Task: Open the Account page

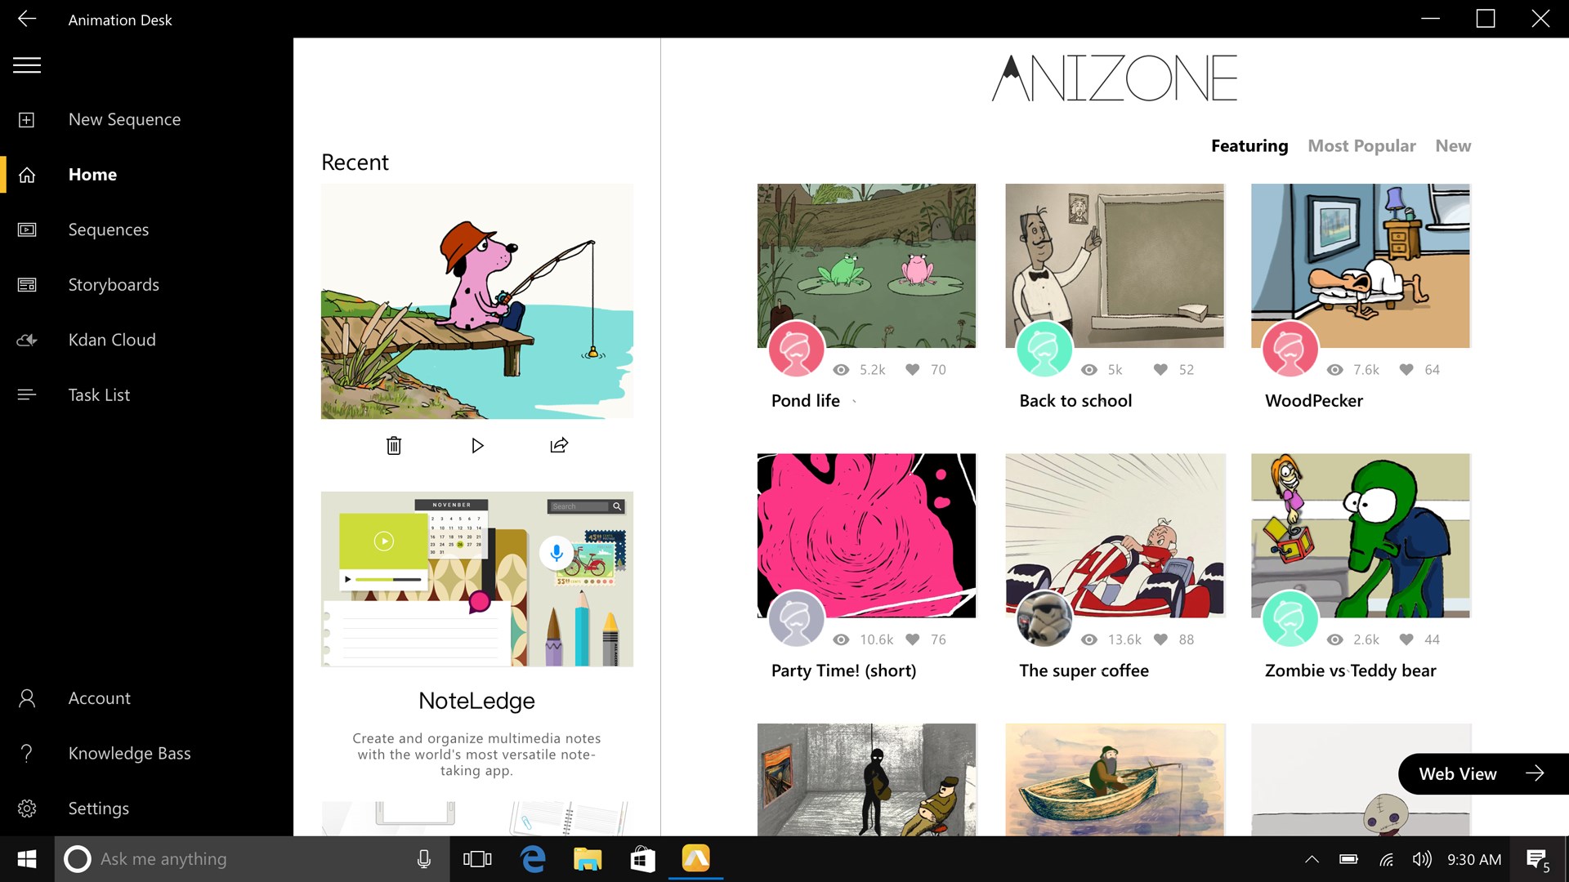Action: [x=99, y=698]
